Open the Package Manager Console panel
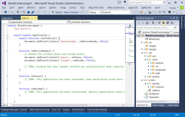Image resolution: width=185 pixels, height=117 pixels. pos(14,109)
